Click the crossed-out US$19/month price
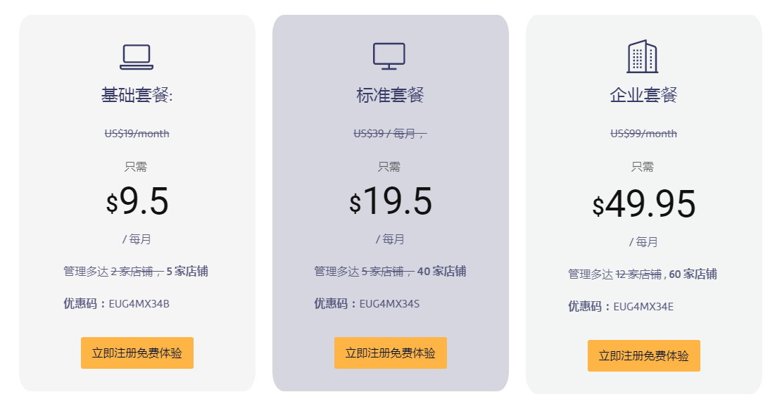 tap(137, 134)
